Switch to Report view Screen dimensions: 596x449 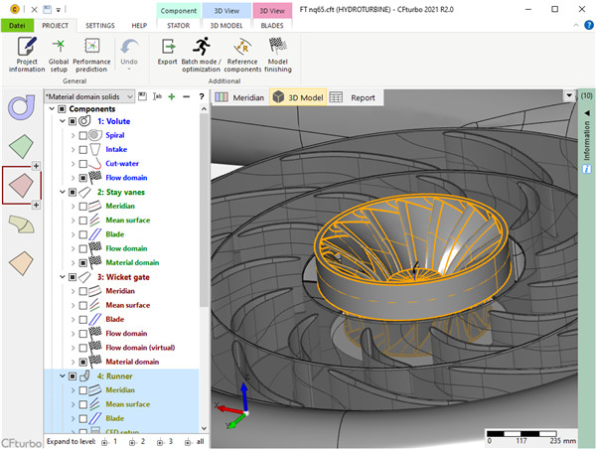(x=353, y=97)
